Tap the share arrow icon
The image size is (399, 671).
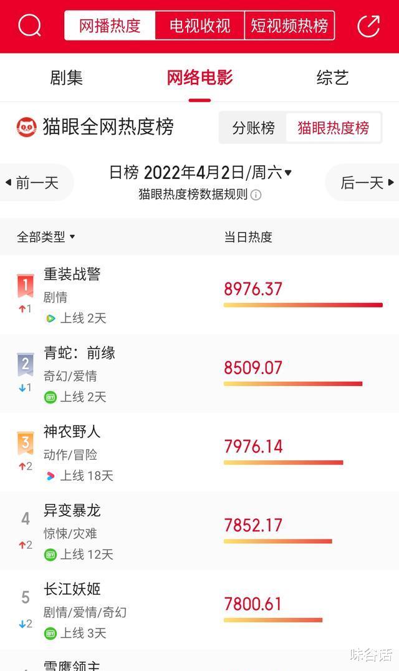(368, 26)
